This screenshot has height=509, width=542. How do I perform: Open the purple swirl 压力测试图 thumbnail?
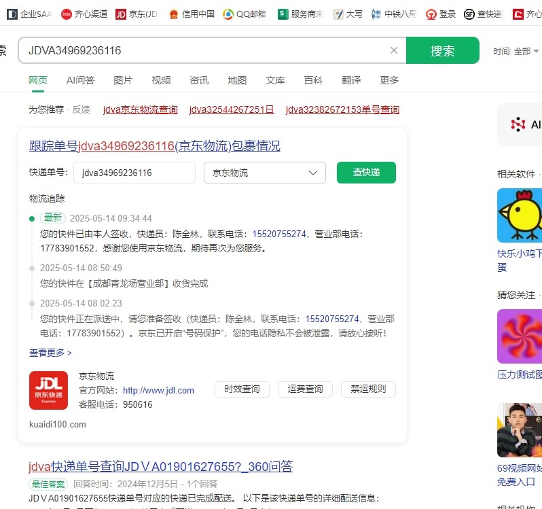click(520, 336)
